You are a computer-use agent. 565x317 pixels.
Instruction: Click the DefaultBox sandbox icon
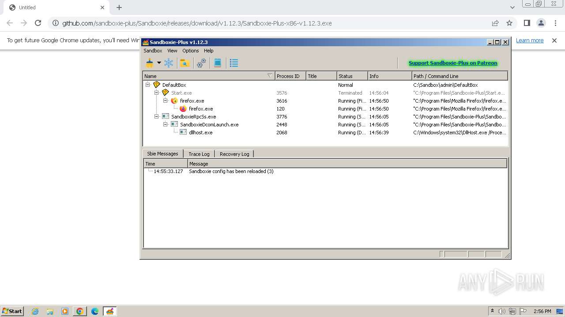tap(157, 85)
